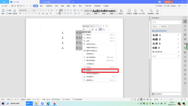Click the New Style button in the Styles panel
Screen dimensions: 188x106
[155, 26]
